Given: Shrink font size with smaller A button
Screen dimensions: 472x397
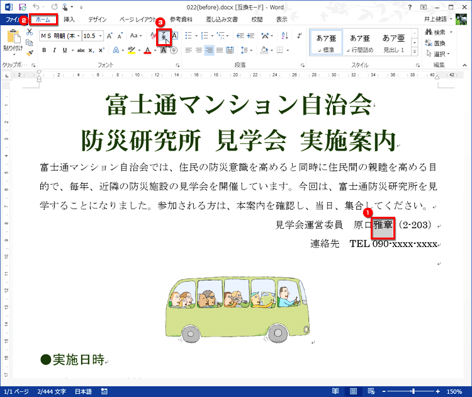Looking at the screenshot, I should click(x=120, y=36).
